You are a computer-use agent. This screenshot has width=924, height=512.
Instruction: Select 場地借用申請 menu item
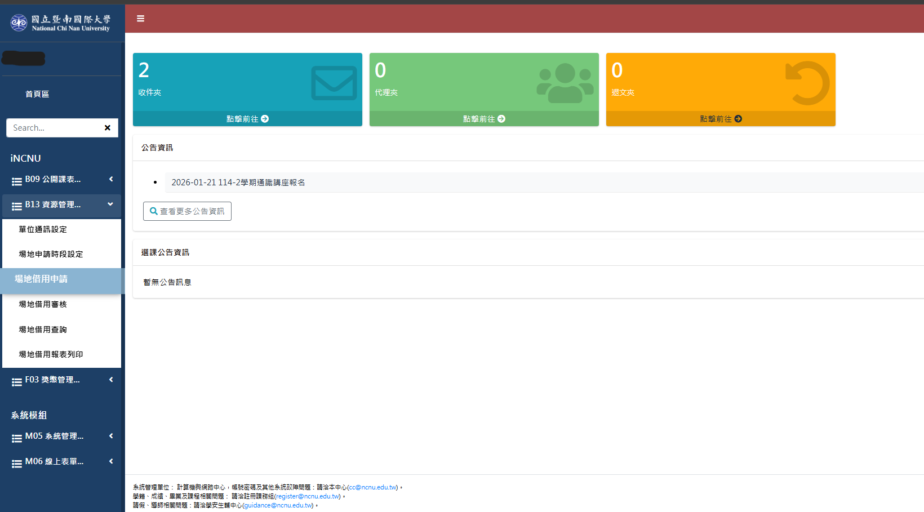(41, 279)
